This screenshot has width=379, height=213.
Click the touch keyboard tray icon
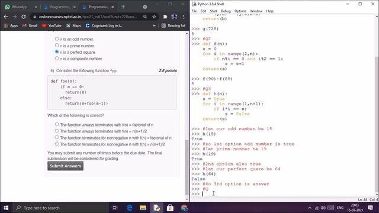click(330, 208)
